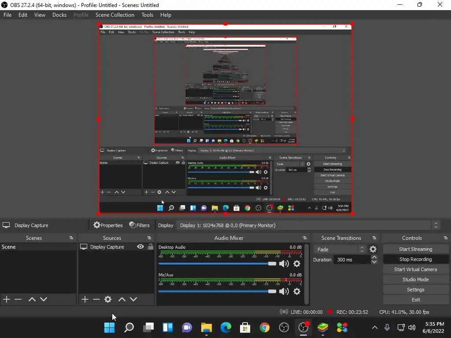Open volume control in system tray
The image size is (451, 338).
[x=412, y=327]
